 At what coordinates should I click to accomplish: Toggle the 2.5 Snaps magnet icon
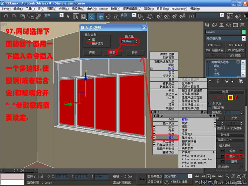click(x=159, y=16)
